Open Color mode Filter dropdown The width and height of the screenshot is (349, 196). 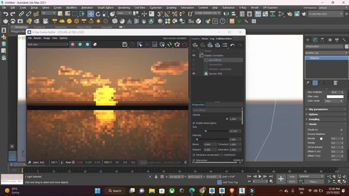333,101
